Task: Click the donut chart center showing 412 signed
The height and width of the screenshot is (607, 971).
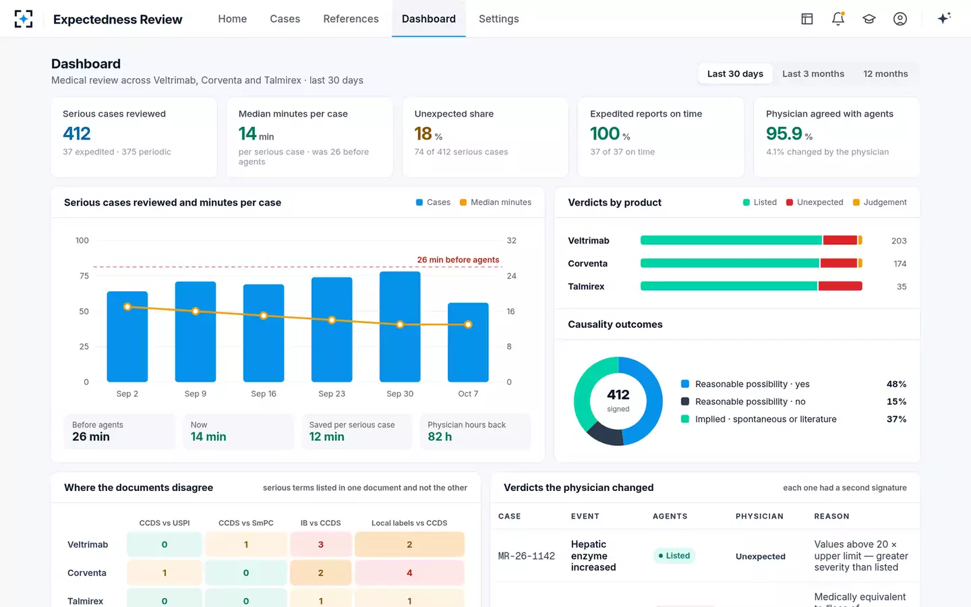Action: (x=618, y=401)
